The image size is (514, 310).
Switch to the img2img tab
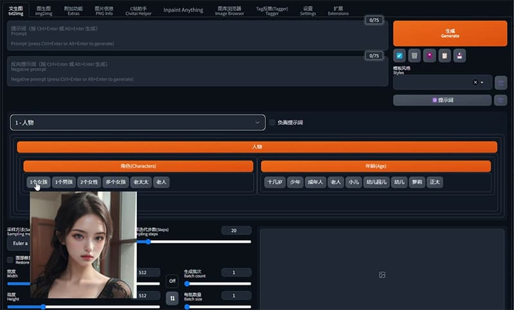[x=44, y=10]
